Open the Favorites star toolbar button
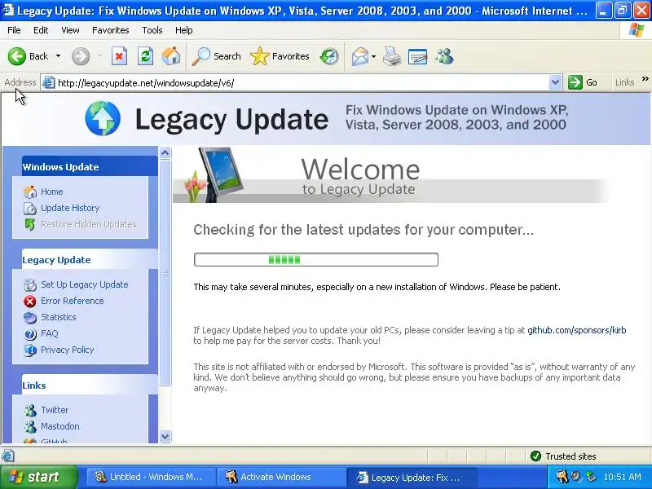The width and height of the screenshot is (652, 489). point(280,56)
